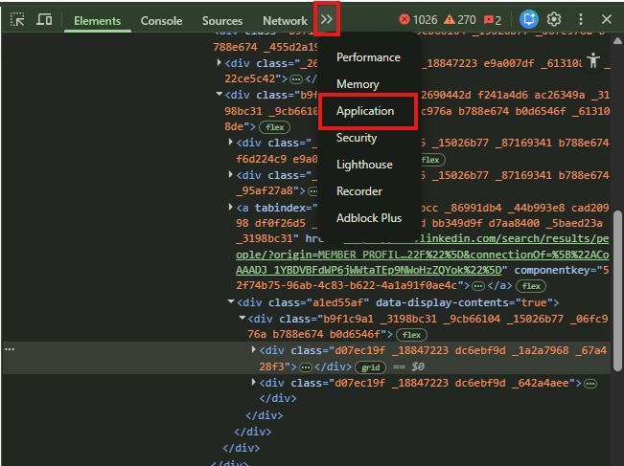Screen dimensions: 624x466
Task: Click the flex badge after 8de">
Action: (x=274, y=127)
